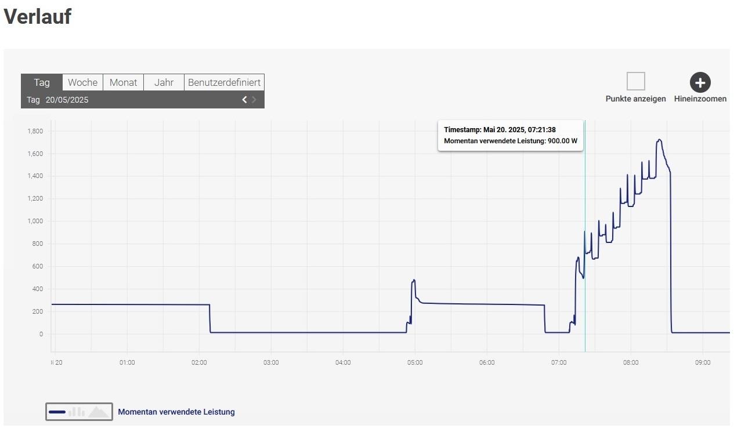Switch to the Woche tab
734x432 pixels.
(x=82, y=82)
